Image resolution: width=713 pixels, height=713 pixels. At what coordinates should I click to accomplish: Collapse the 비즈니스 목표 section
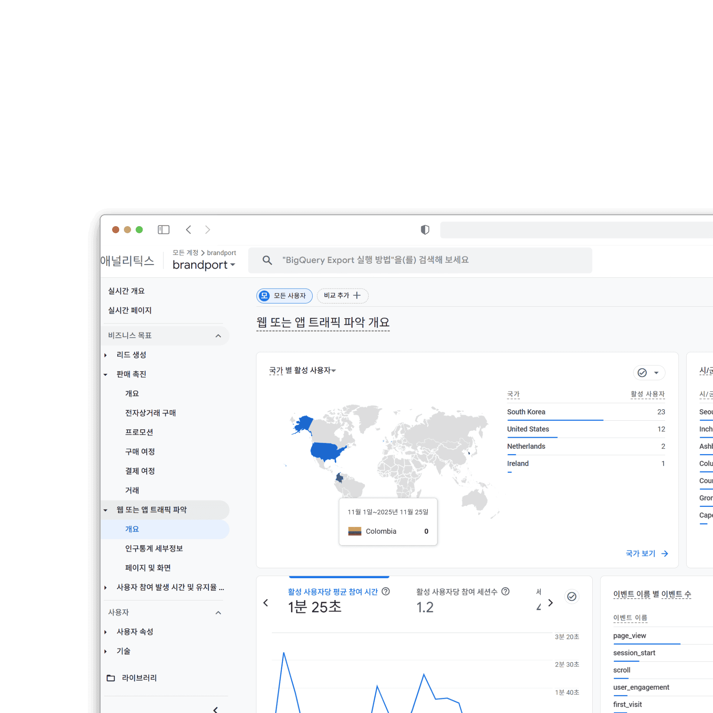pyautogui.click(x=218, y=335)
